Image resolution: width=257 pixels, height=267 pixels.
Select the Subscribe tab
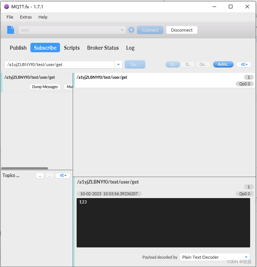[45, 48]
